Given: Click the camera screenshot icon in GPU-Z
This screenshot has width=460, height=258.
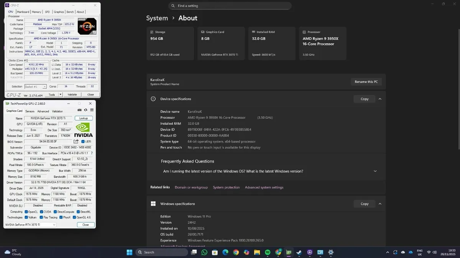Looking at the screenshot, I should click(79, 110).
